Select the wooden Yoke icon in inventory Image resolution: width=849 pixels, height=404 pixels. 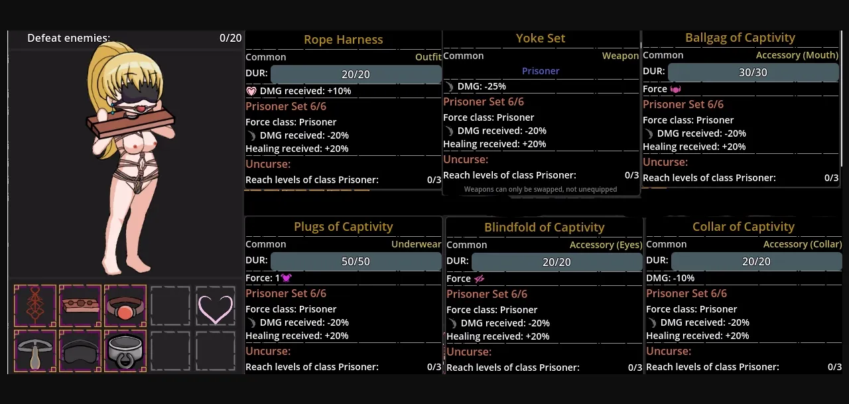pyautogui.click(x=80, y=306)
